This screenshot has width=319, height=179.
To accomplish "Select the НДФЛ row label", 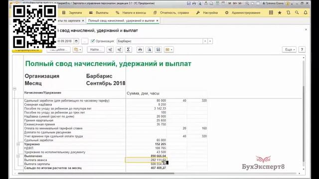I will click(29, 148).
